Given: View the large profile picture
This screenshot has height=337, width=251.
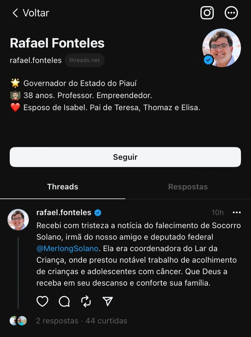Looking at the screenshot, I should click(x=222, y=47).
